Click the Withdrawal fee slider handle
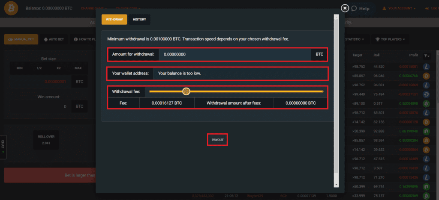The height and width of the screenshot is (200, 439). click(186, 91)
